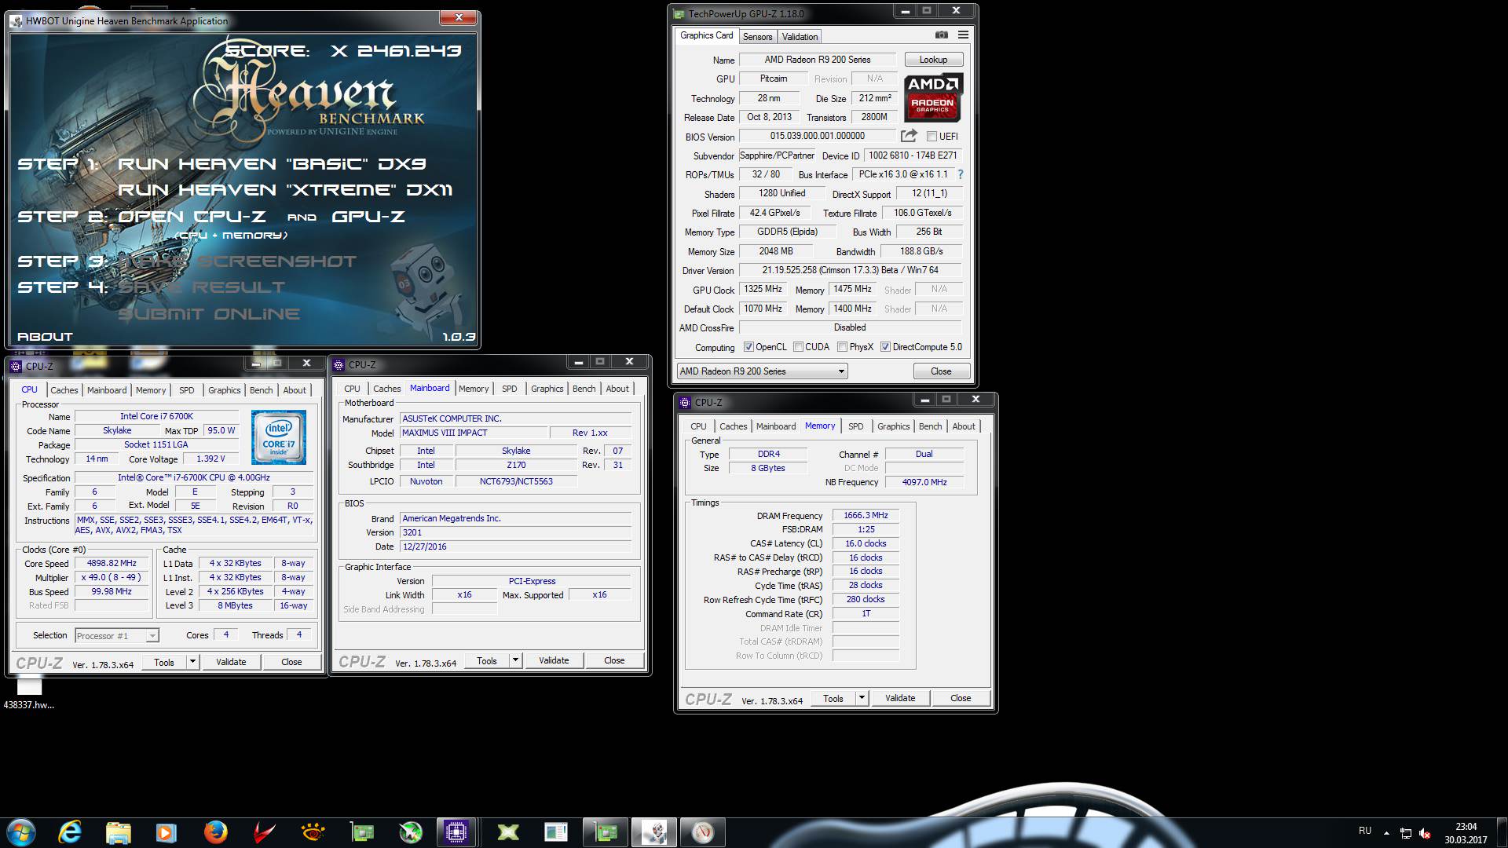Image resolution: width=1508 pixels, height=848 pixels.
Task: Click the BIOS Version field in GPU-Z
Action: click(x=817, y=136)
